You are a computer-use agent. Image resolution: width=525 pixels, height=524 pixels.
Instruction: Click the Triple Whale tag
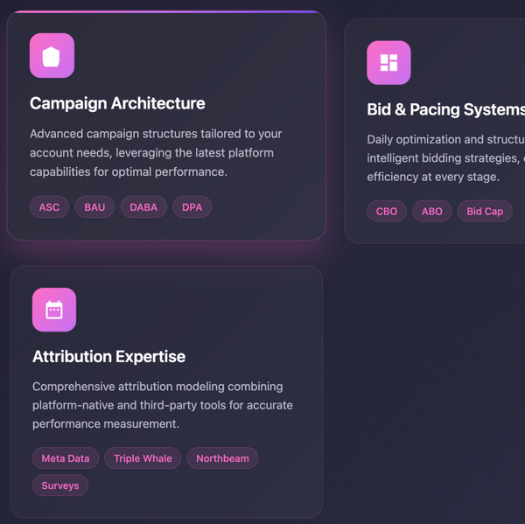143,458
